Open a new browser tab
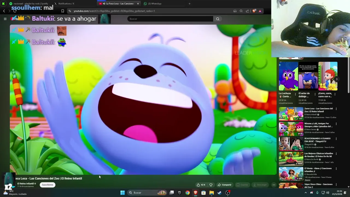The height and width of the screenshot is (197, 350). pos(189,4)
